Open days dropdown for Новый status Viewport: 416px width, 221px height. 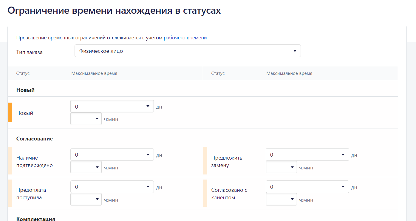112,106
